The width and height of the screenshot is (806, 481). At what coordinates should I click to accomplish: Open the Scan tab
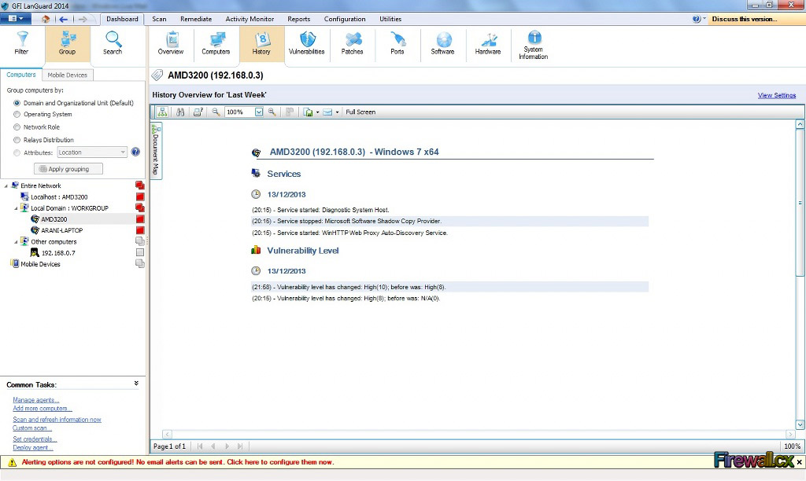(159, 19)
